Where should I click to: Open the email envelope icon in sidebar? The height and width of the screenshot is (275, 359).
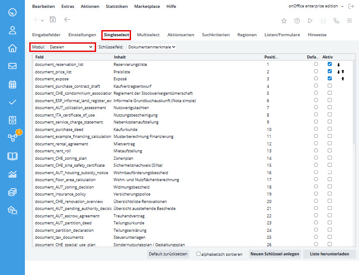12,66
